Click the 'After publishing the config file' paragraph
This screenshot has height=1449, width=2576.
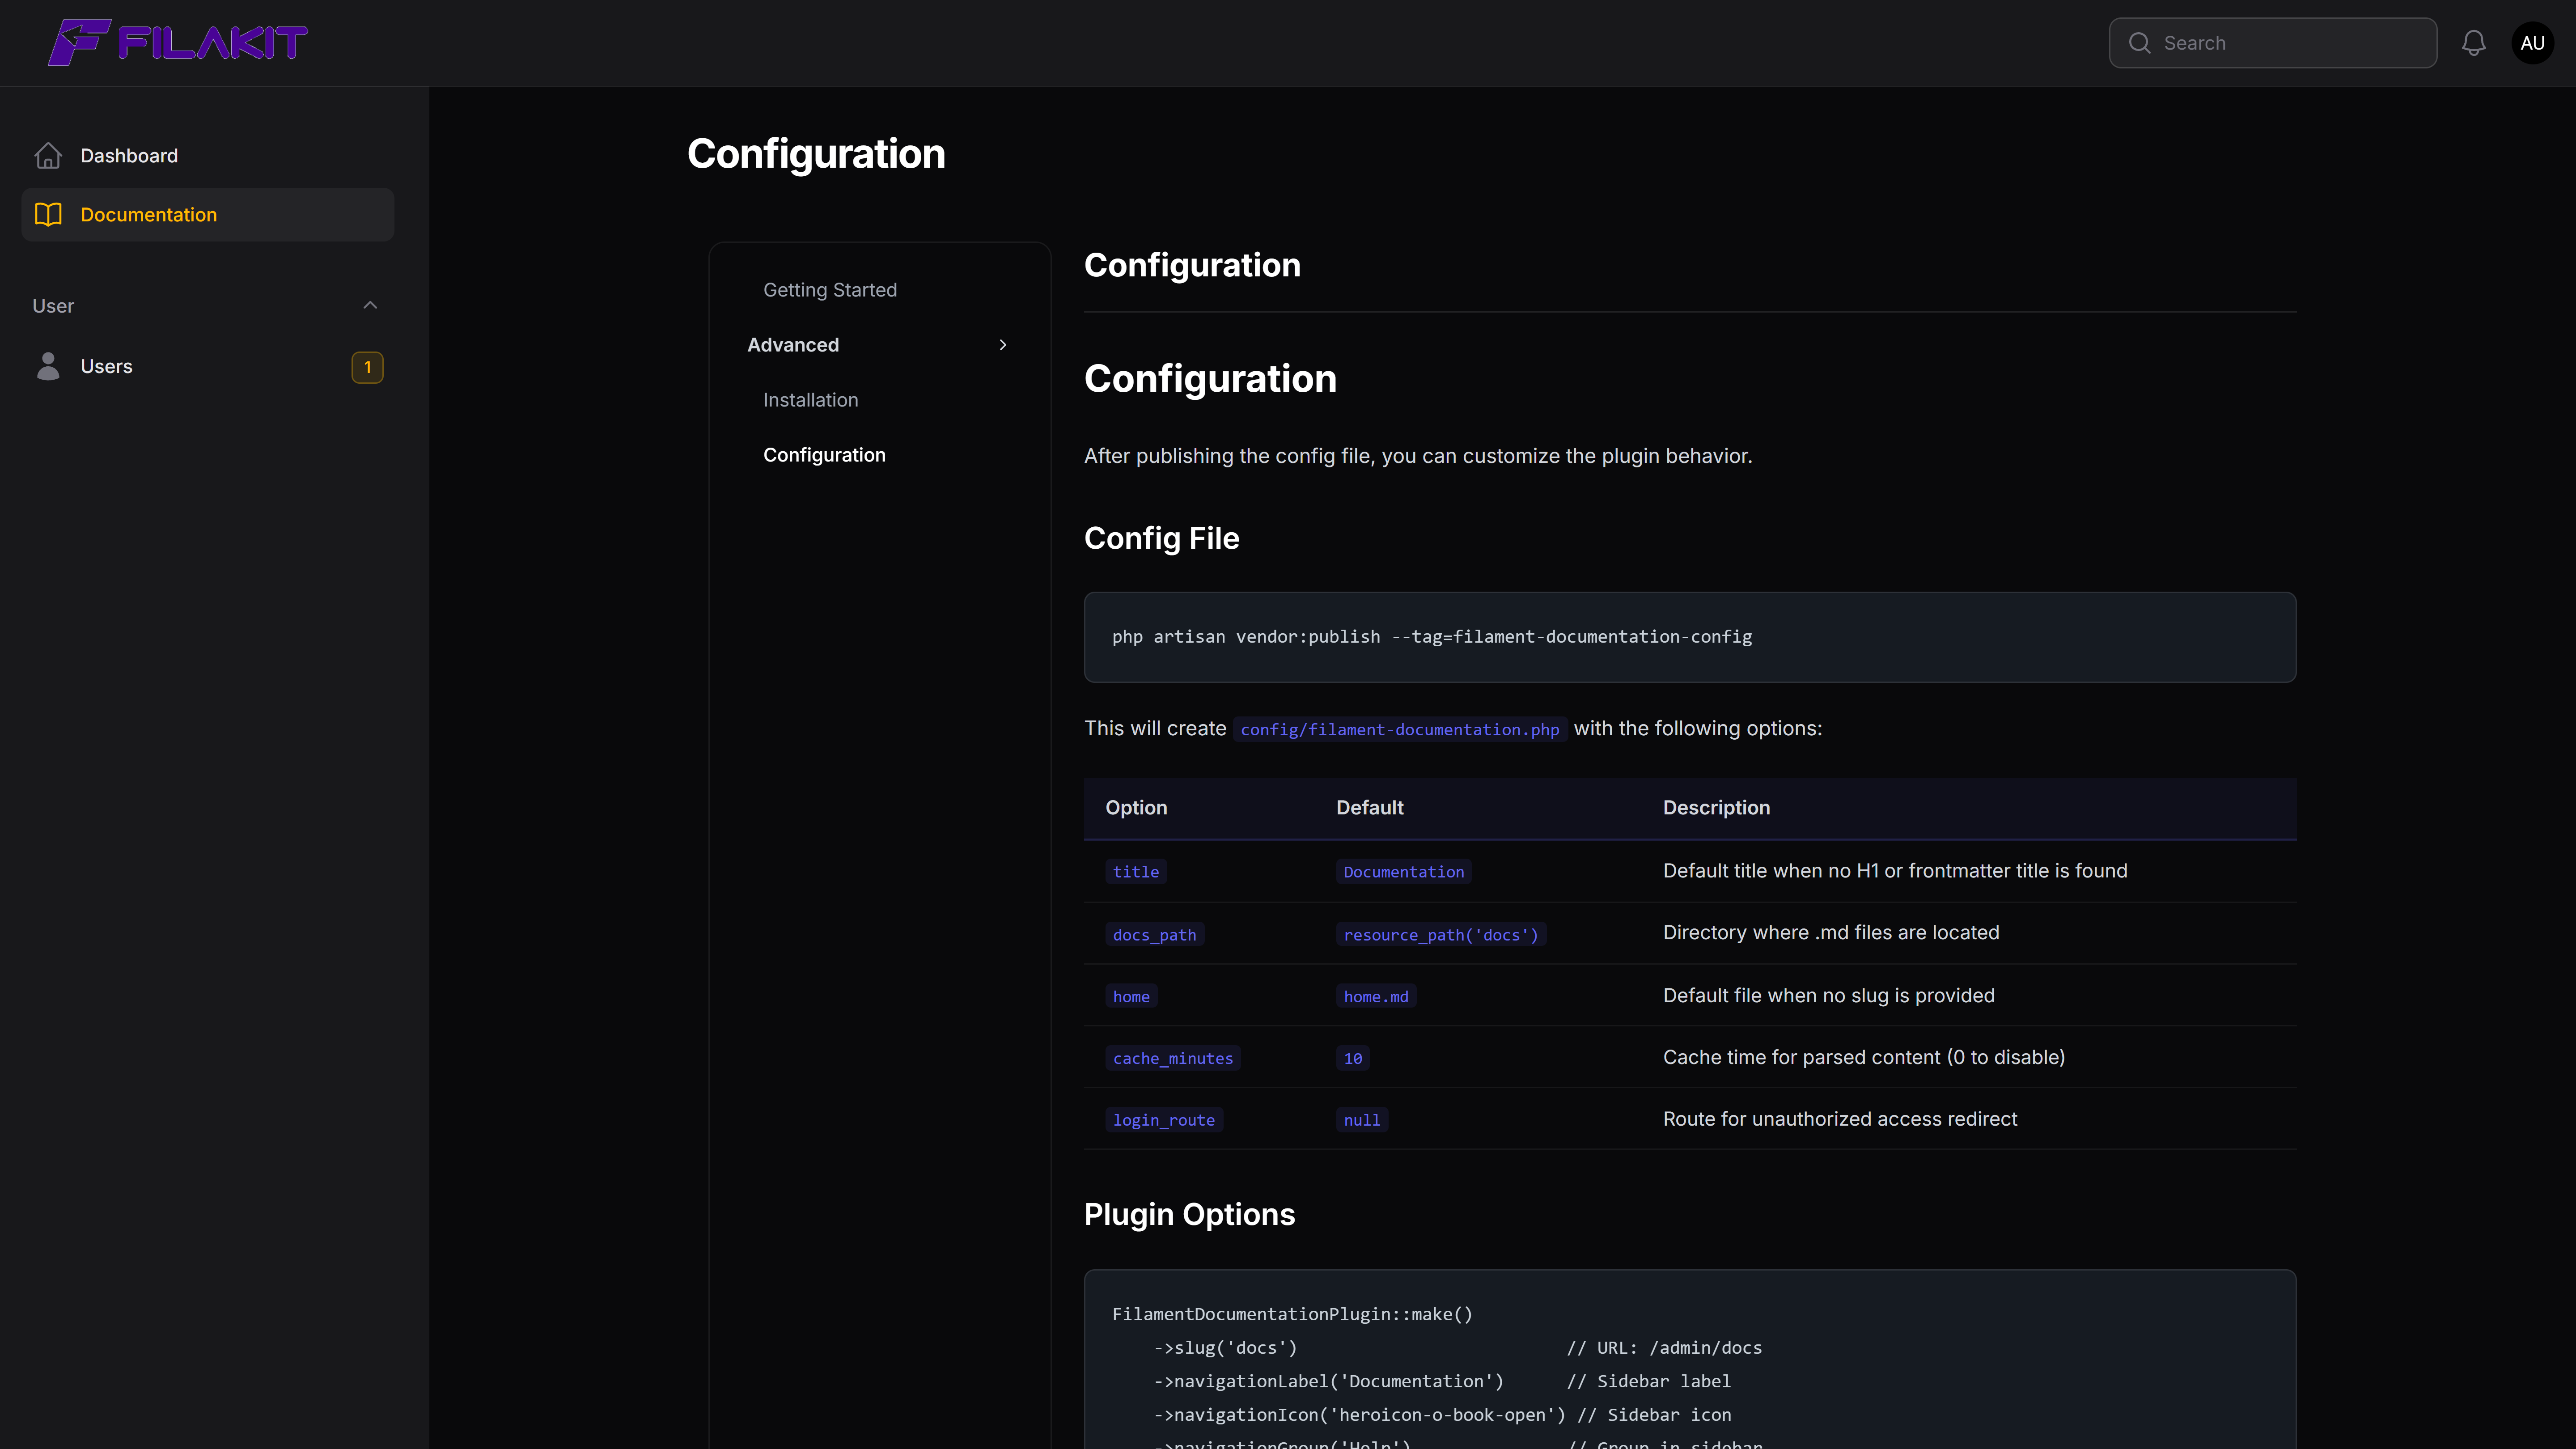pos(1418,456)
